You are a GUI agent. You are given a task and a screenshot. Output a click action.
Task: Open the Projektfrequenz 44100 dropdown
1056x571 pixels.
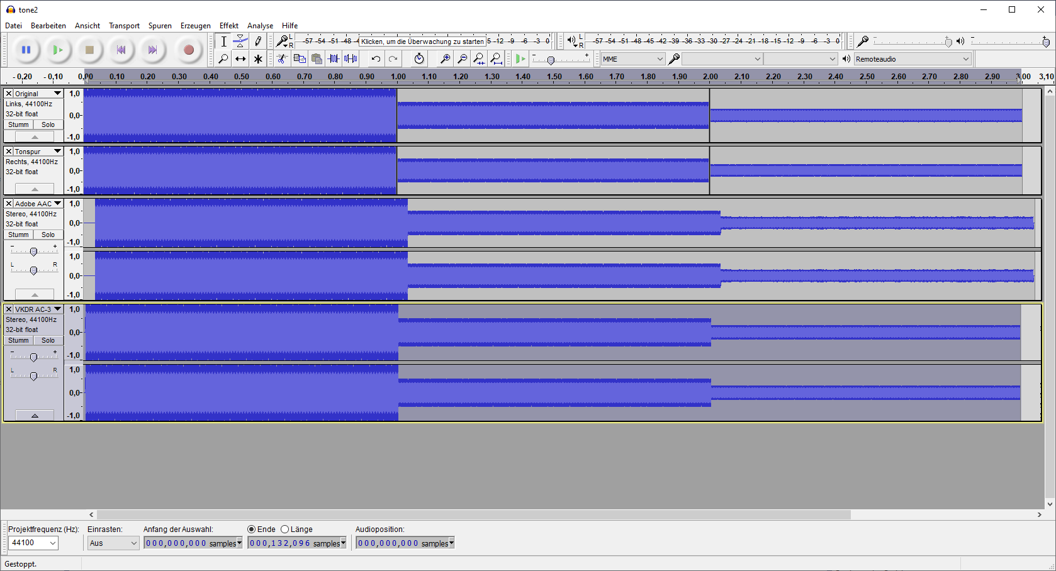point(33,543)
